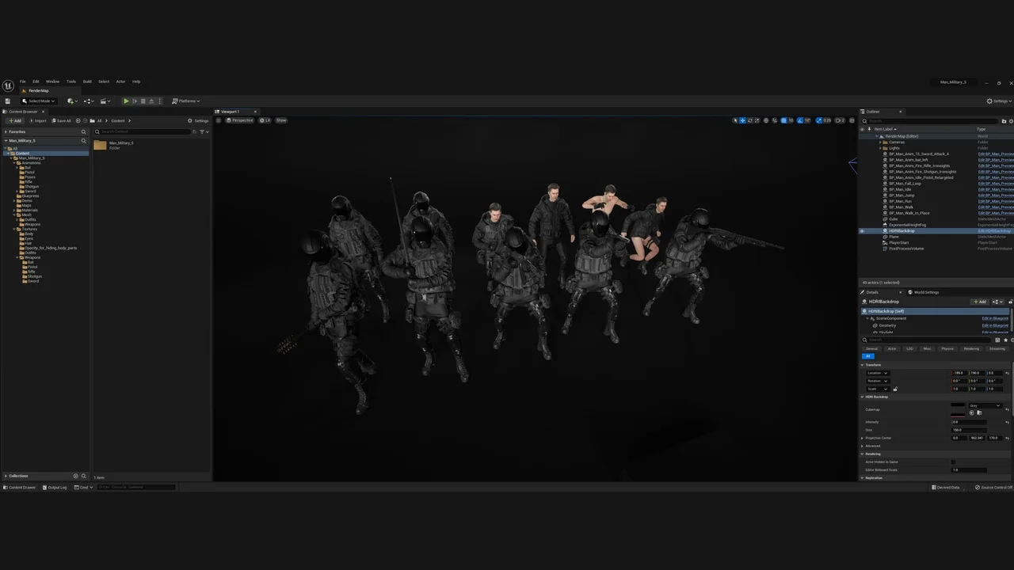Click the Search Content input field
The height and width of the screenshot is (570, 1014).
coord(143,131)
